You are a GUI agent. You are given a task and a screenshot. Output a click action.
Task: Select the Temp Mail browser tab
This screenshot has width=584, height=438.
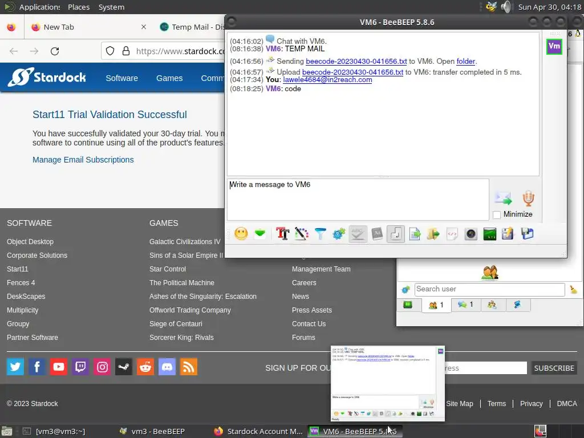point(192,27)
